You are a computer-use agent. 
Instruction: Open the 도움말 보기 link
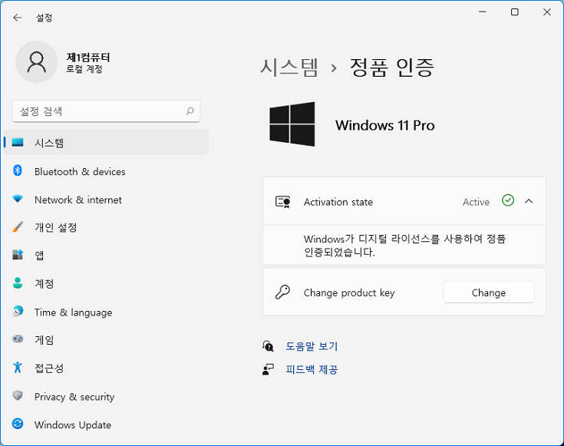pyautogui.click(x=312, y=346)
